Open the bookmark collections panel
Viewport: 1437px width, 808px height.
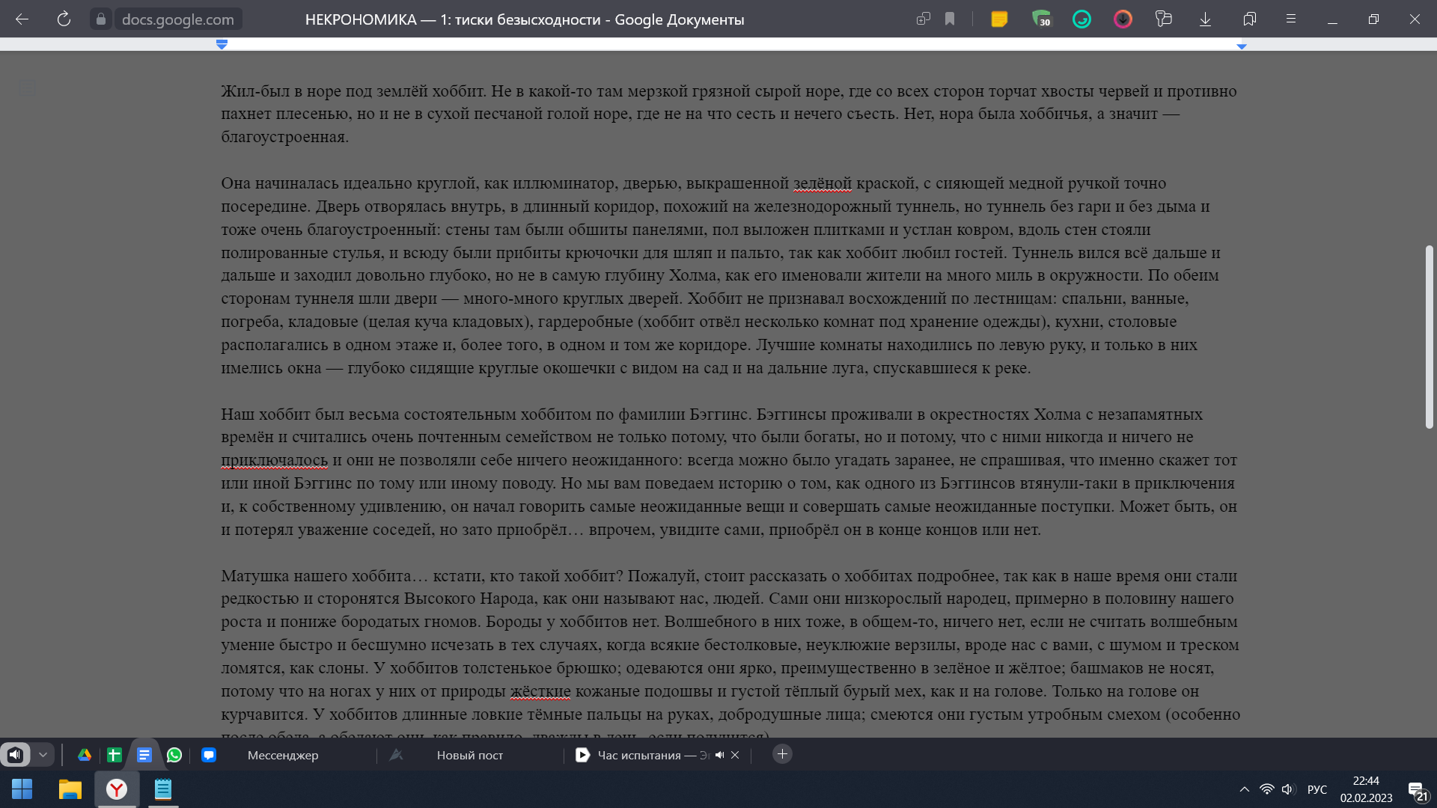(x=1249, y=19)
